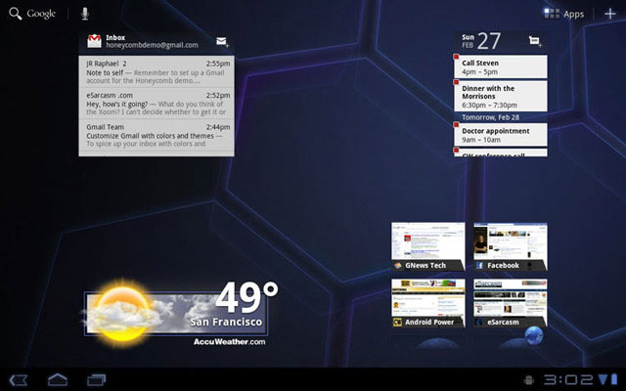Tap the plus icon to customize home screen
626x391 pixels.
610,14
